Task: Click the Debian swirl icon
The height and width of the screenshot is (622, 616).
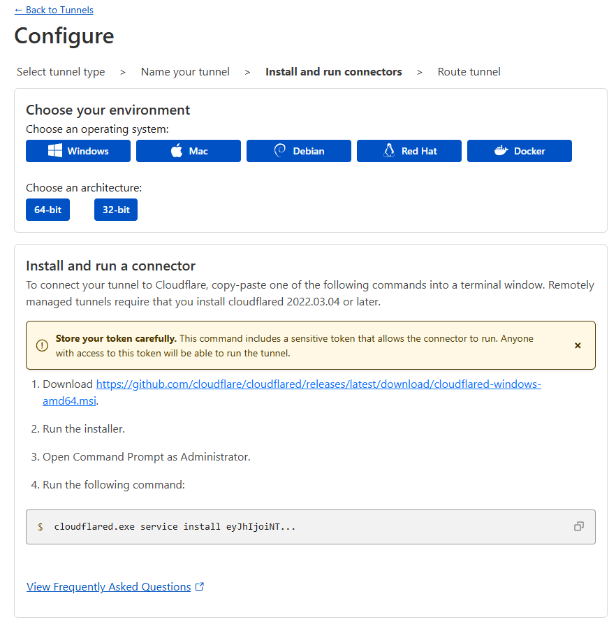Action: [x=280, y=151]
